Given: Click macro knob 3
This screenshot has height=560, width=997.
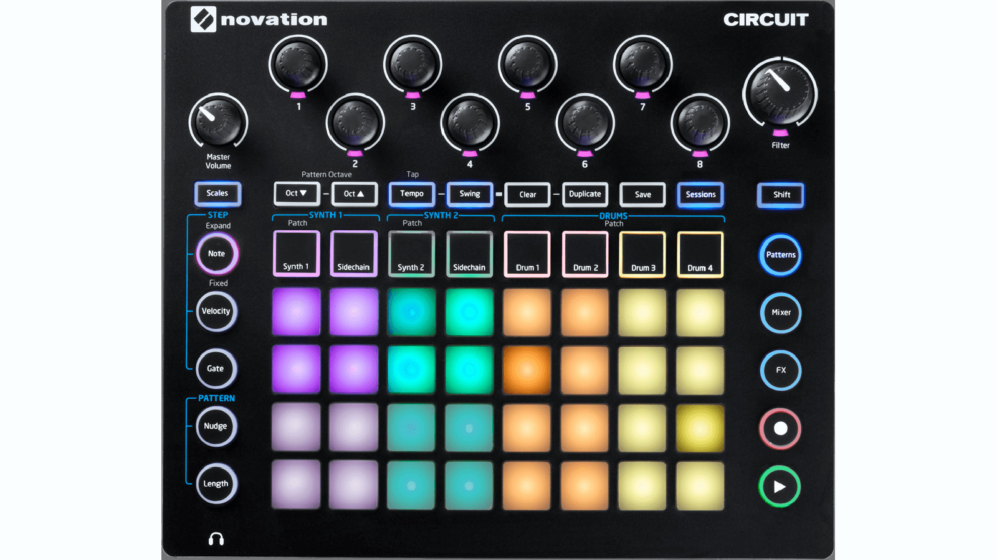Looking at the screenshot, I should pyautogui.click(x=413, y=64).
